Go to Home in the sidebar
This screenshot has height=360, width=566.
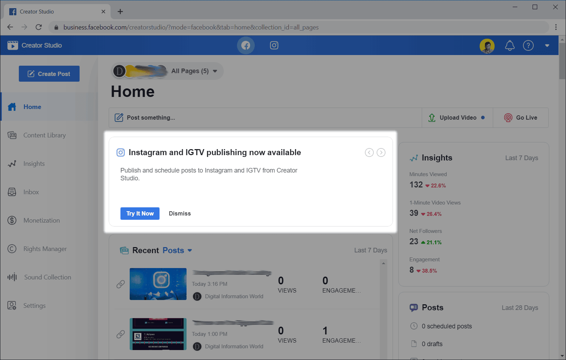tap(49, 107)
